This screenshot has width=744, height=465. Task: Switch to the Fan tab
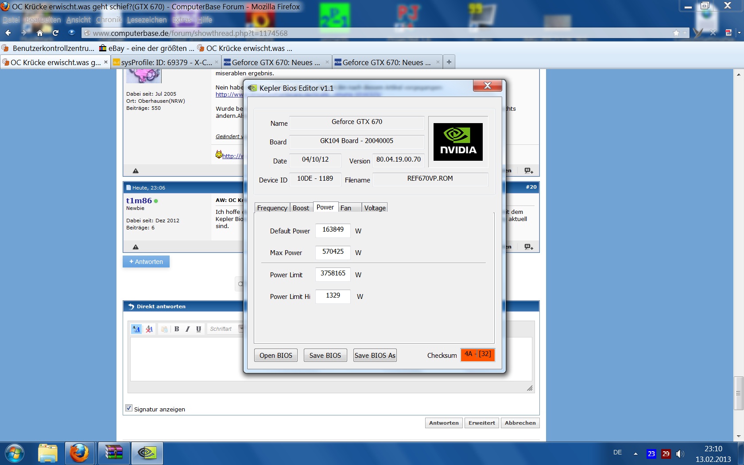point(350,208)
